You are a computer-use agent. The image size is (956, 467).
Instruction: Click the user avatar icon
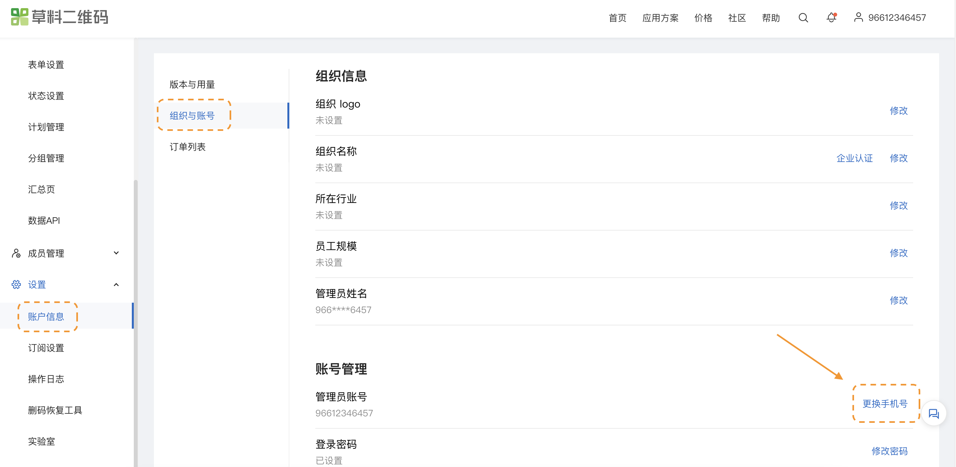(858, 18)
